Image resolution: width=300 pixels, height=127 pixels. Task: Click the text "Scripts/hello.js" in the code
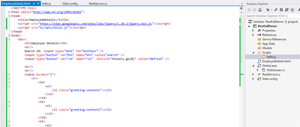point(54,28)
